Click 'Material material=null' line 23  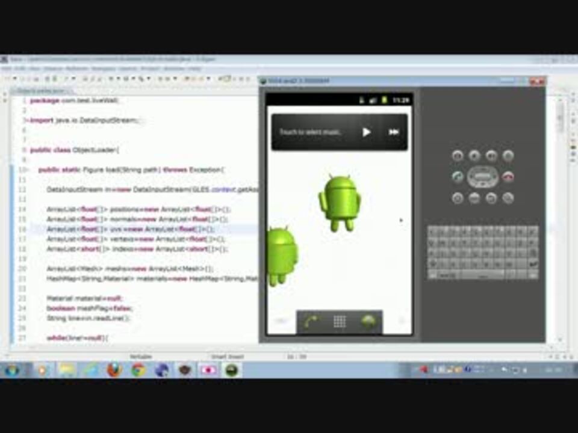tap(84, 299)
